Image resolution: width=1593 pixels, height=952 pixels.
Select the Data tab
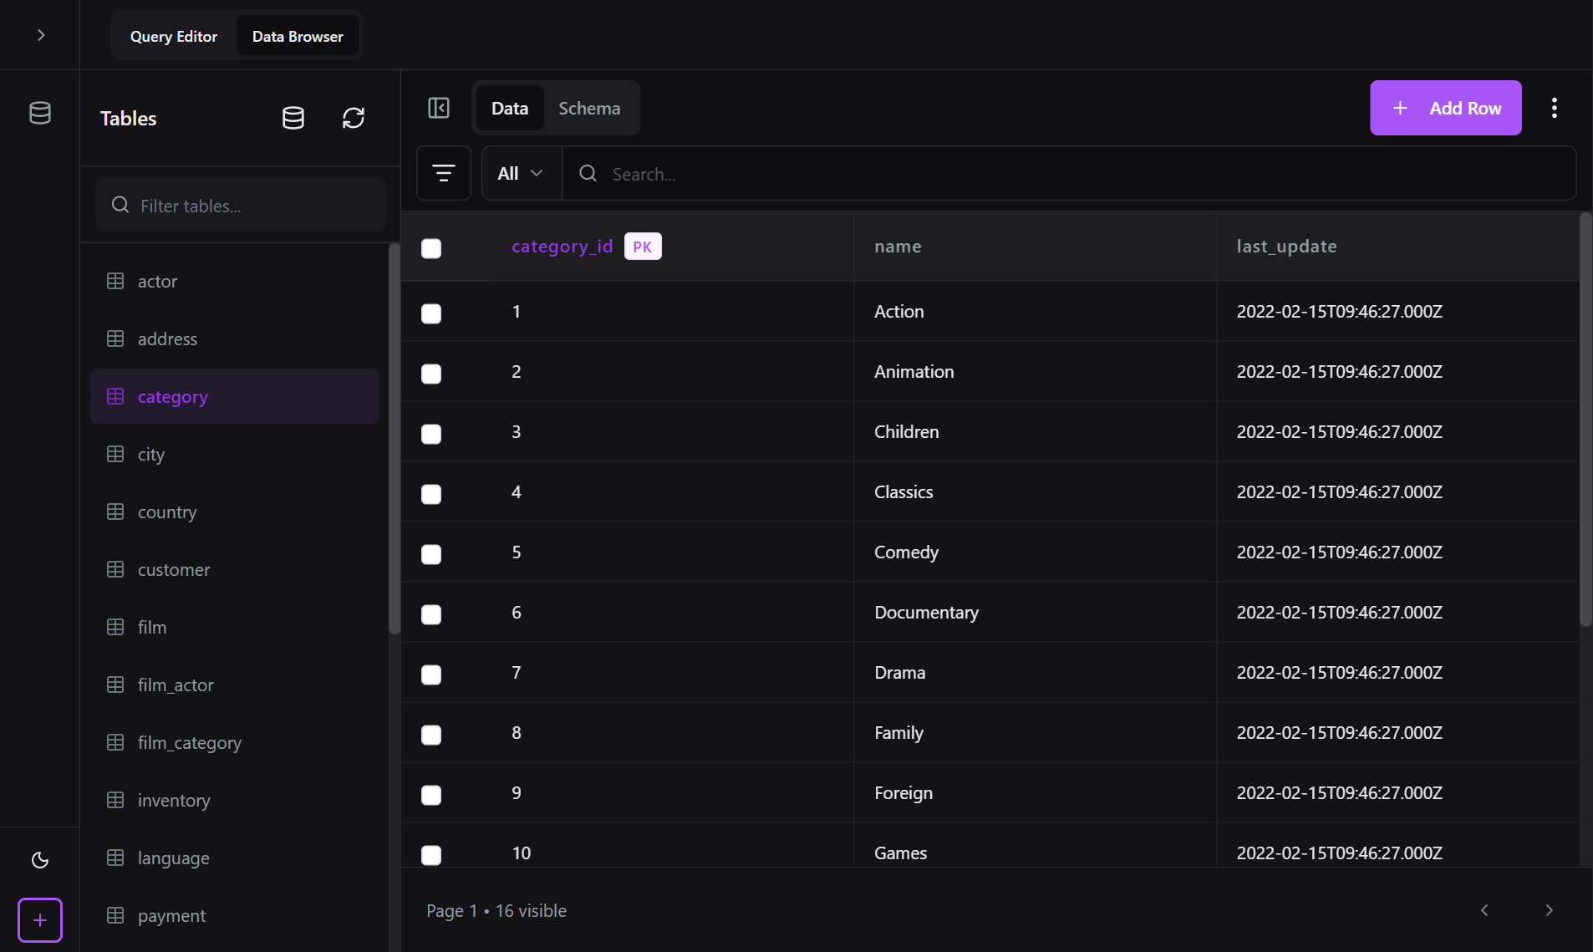[x=510, y=108]
